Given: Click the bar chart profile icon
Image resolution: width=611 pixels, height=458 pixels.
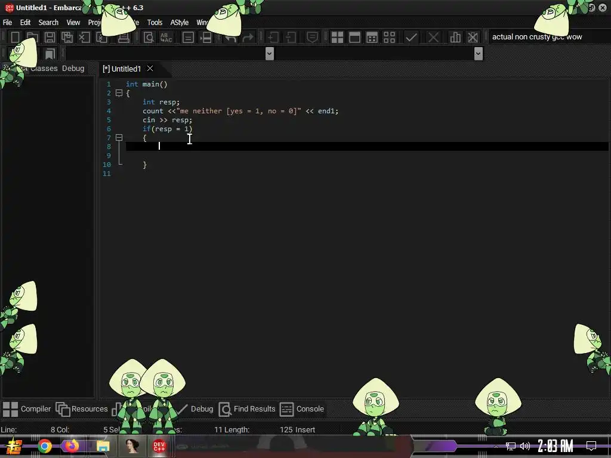Looking at the screenshot, I should (455, 38).
